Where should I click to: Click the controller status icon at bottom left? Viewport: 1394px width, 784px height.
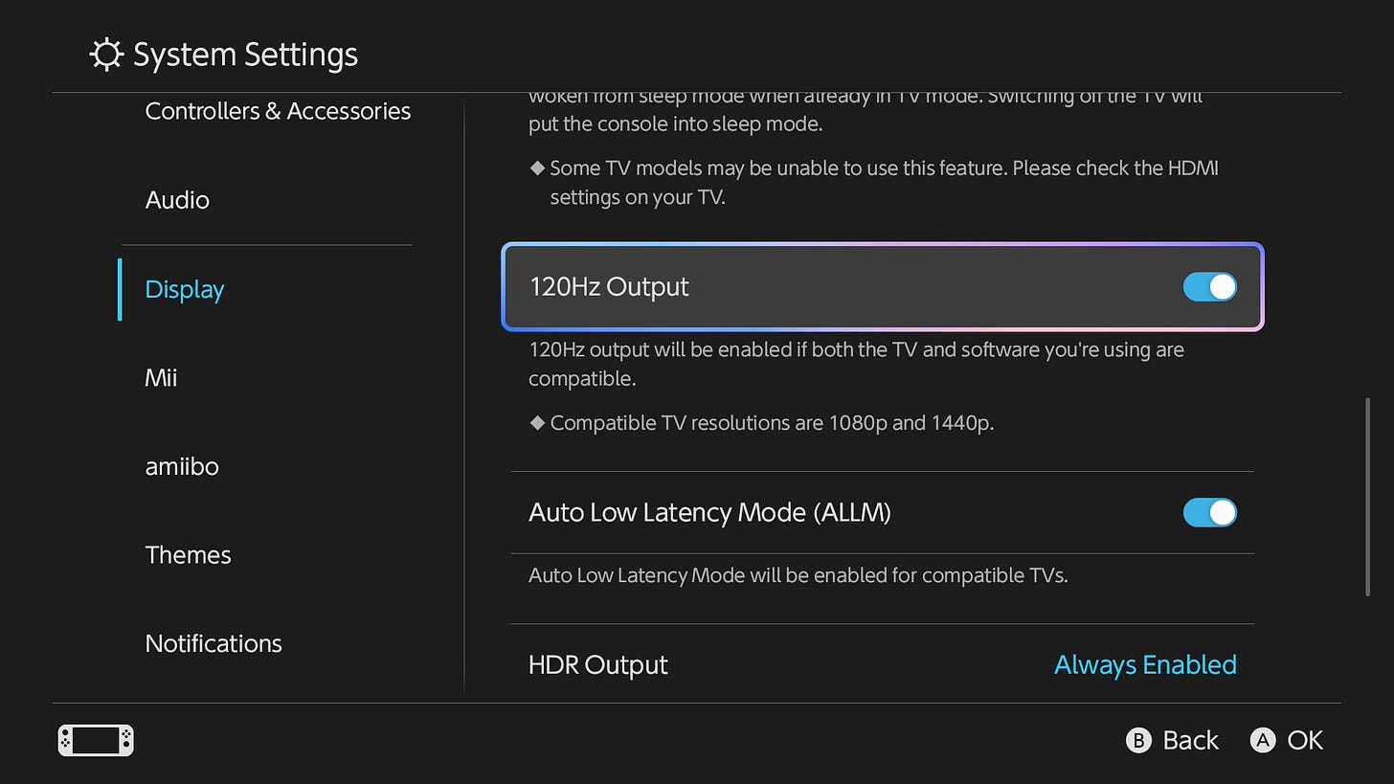coord(95,740)
